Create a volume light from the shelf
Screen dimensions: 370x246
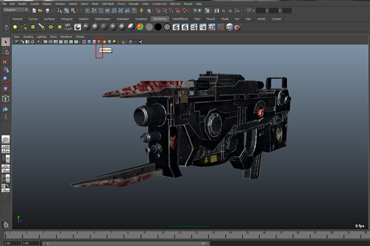(x=60, y=27)
